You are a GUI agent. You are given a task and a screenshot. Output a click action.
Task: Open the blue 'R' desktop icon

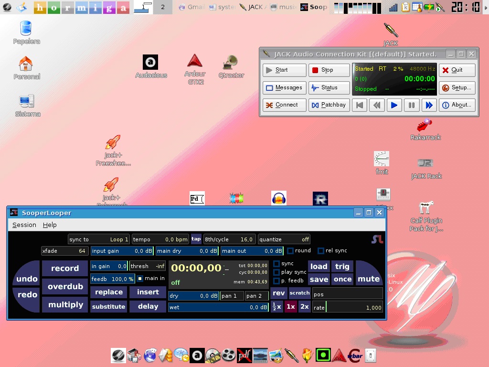click(x=320, y=199)
